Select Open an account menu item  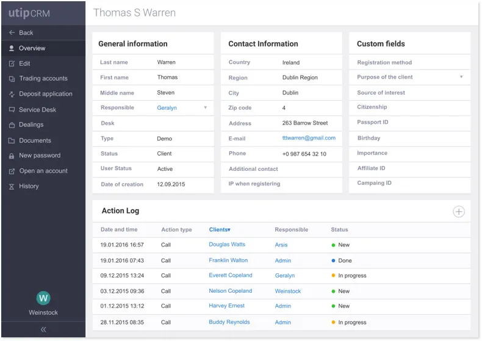43,171
